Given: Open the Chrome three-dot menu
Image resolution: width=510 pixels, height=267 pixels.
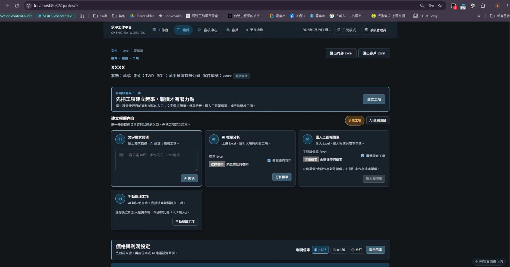Looking at the screenshot, I should point(506,5).
